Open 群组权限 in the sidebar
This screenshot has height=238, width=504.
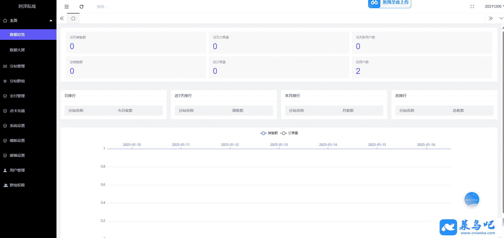tap(17, 185)
